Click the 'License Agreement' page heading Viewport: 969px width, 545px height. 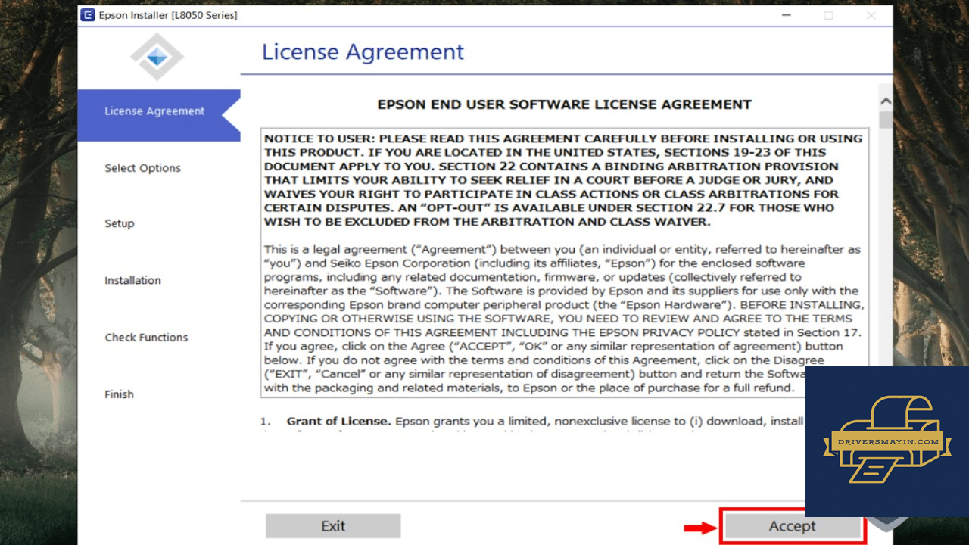363,51
